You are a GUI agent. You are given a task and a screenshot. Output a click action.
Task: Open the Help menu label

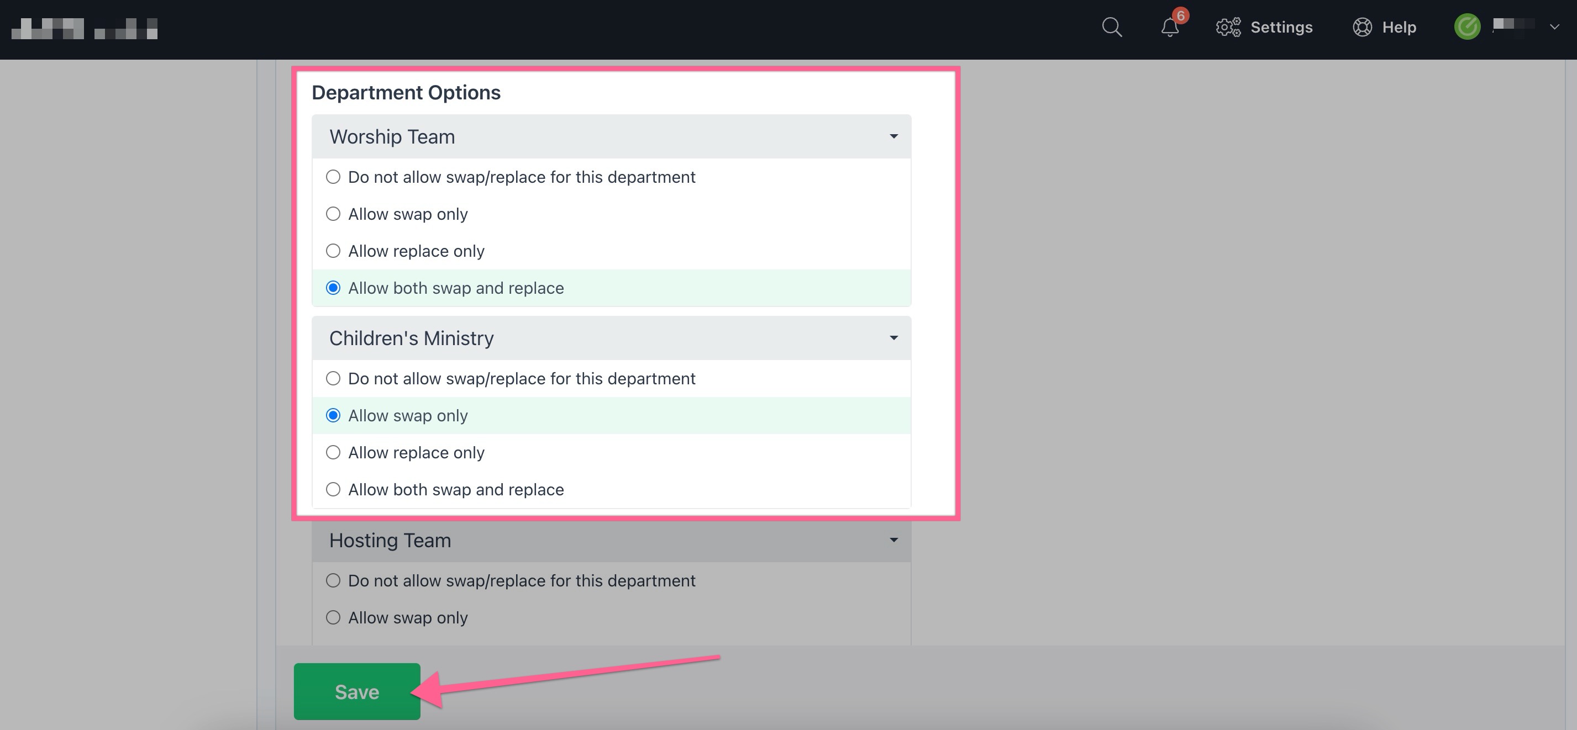(x=1399, y=28)
